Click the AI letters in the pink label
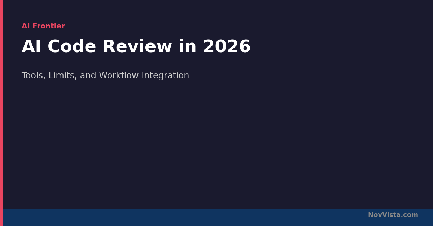 [x=26, y=26]
